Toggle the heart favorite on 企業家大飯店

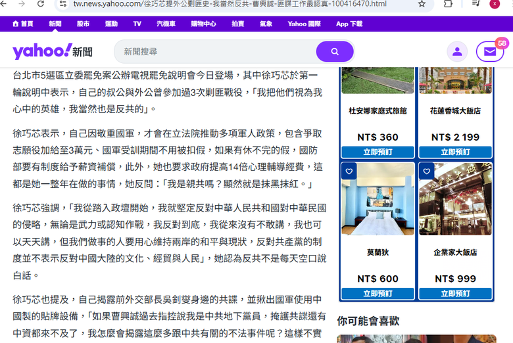[427, 171]
